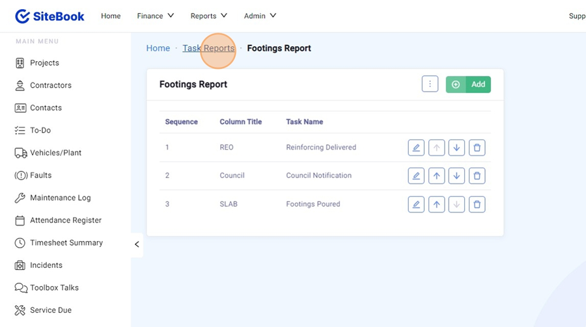Collapse the sidebar with the chevron

coord(137,244)
